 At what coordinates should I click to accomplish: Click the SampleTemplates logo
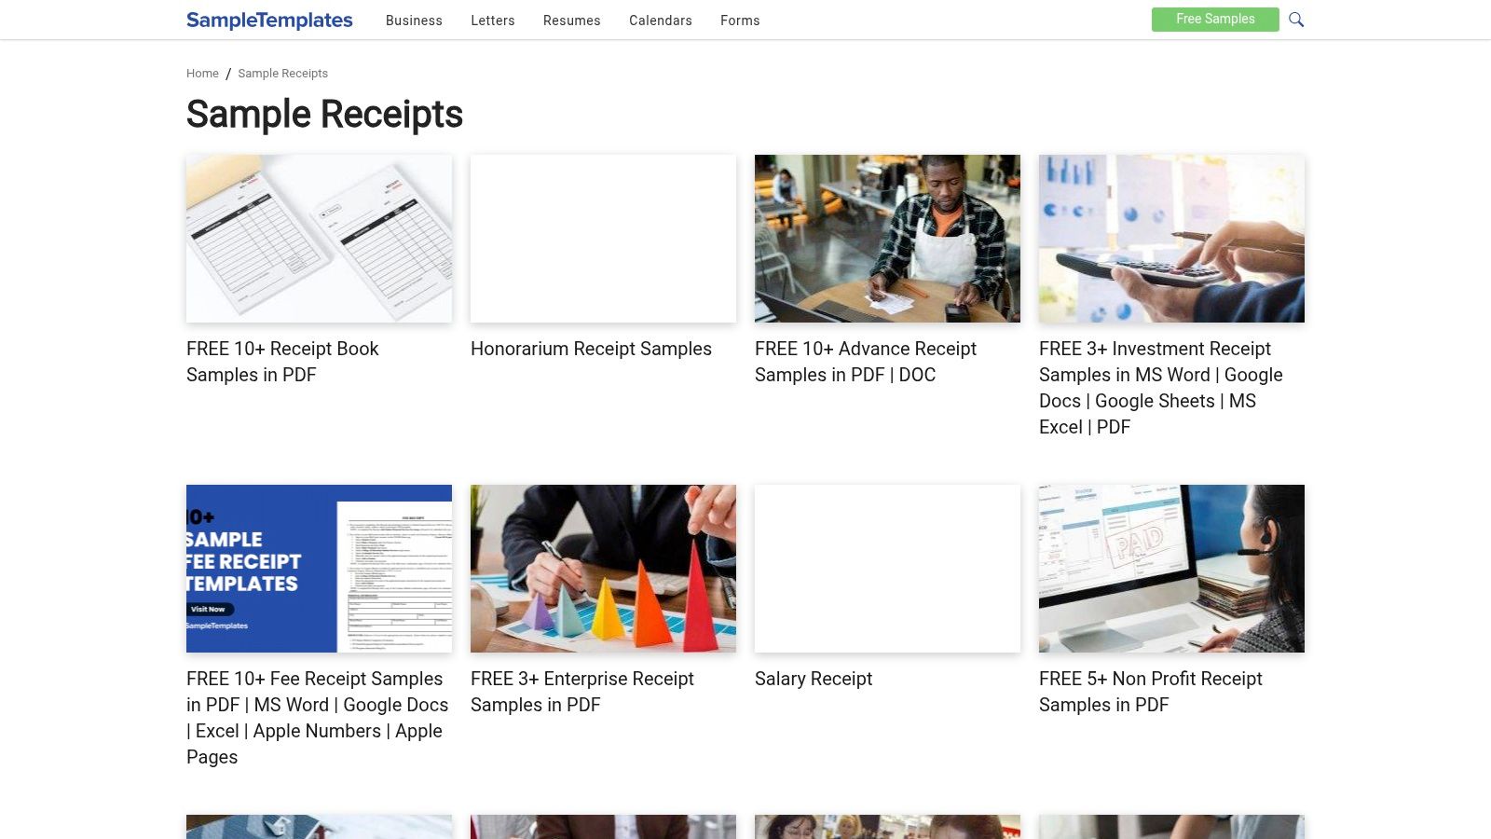click(x=269, y=20)
